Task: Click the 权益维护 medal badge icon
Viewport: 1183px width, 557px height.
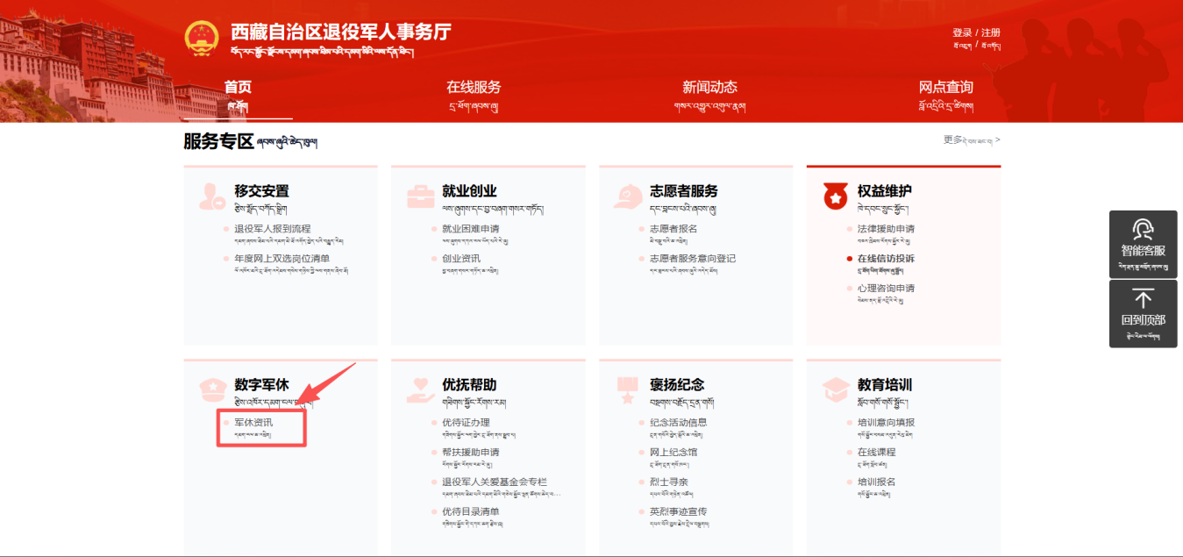Action: [835, 196]
